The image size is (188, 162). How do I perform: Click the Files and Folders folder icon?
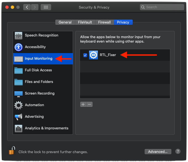(19, 82)
